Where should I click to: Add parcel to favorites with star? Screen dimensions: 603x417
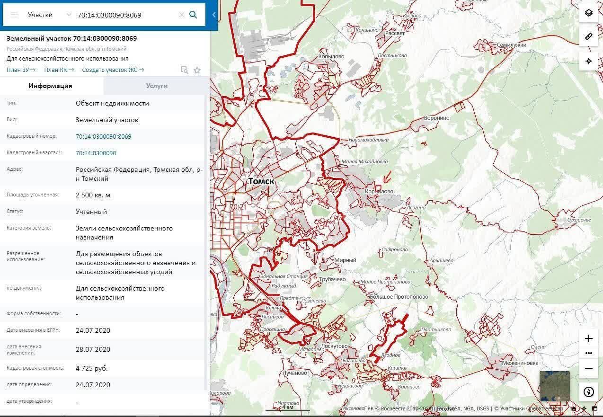[197, 70]
